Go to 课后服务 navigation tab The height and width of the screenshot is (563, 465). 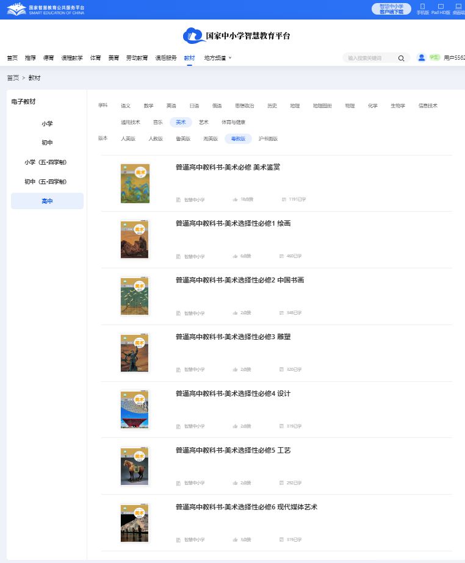166,58
